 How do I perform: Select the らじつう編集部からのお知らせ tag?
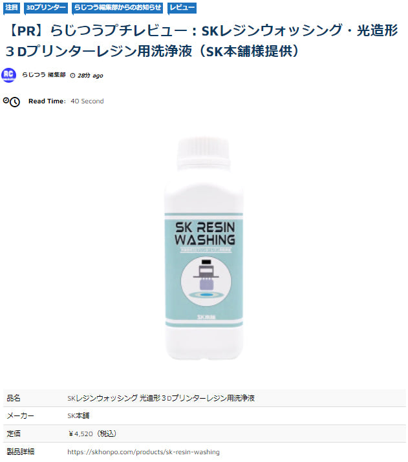point(117,8)
